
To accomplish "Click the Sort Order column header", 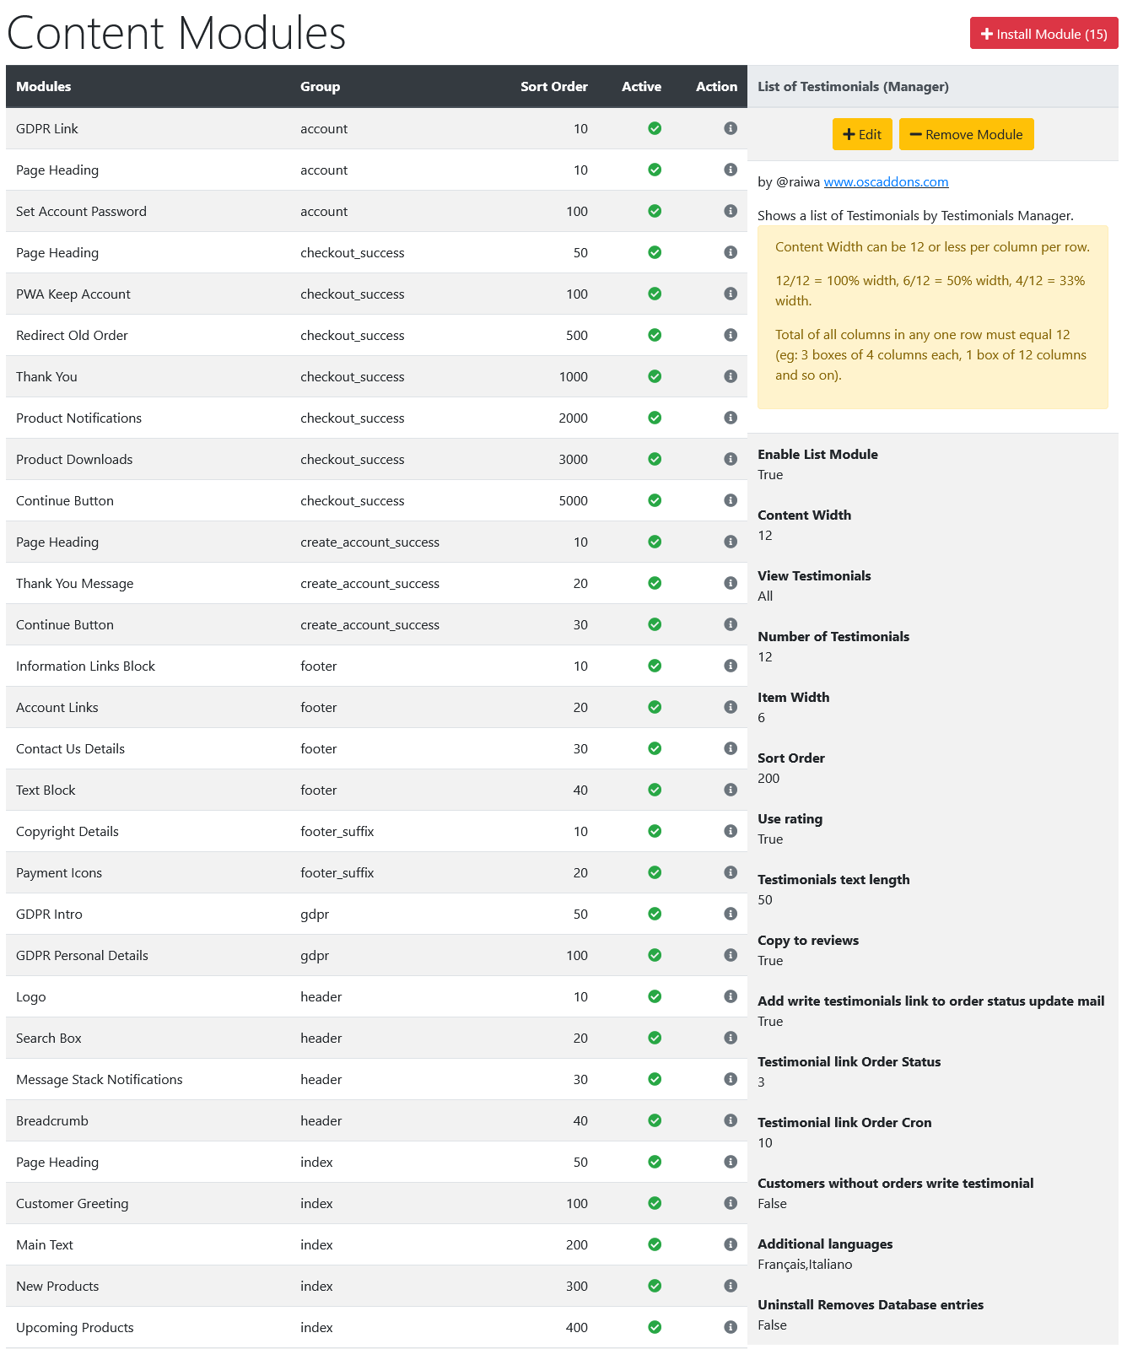I will click(553, 86).
